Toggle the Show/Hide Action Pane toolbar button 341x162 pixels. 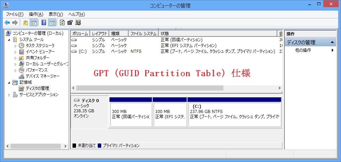coord(52,22)
